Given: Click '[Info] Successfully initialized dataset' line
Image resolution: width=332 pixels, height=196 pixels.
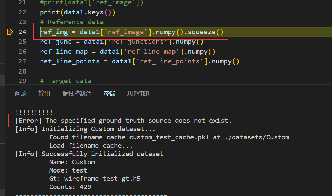Looking at the screenshot, I should click(x=89, y=154).
